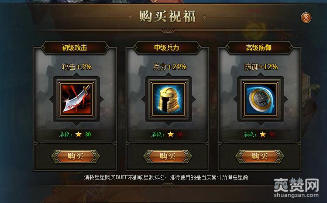Select the 高级防御 card header

click(259, 47)
